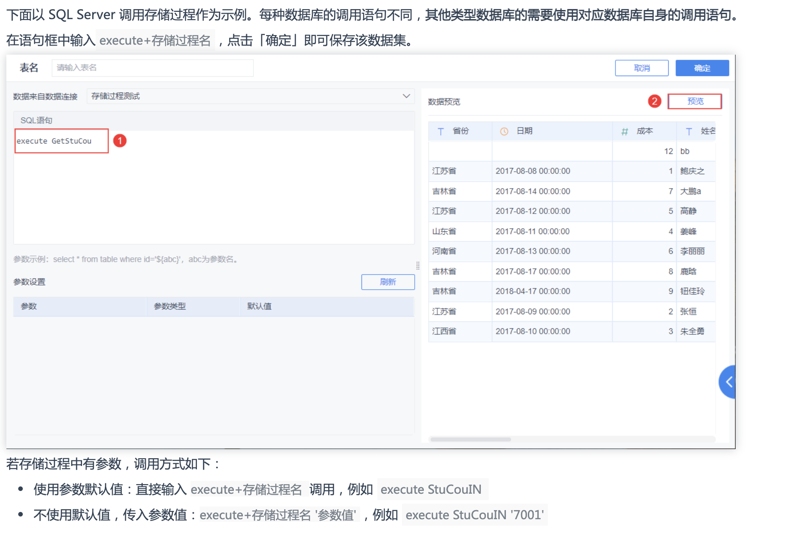Click cell 2017-08-08 00:00:00
The image size is (794, 542).
point(552,171)
